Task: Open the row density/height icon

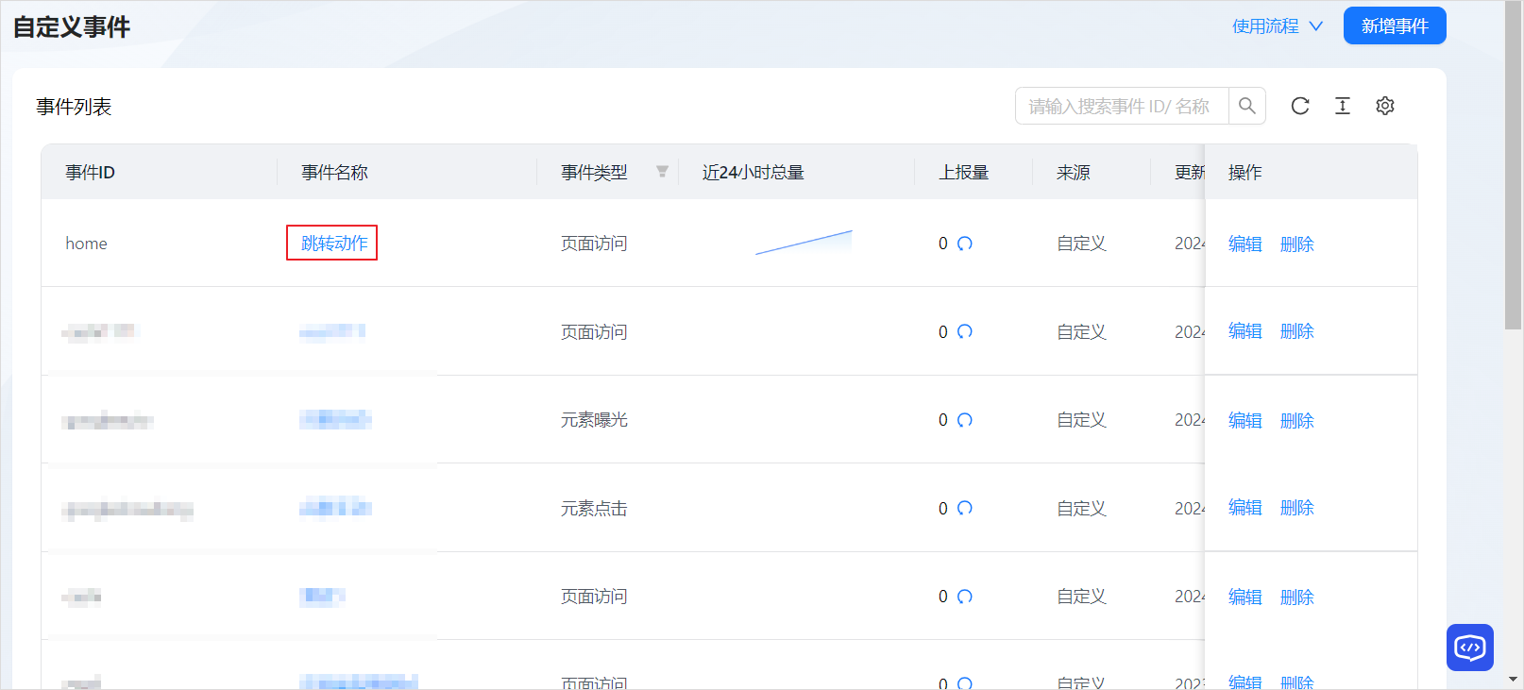Action: (x=1343, y=106)
